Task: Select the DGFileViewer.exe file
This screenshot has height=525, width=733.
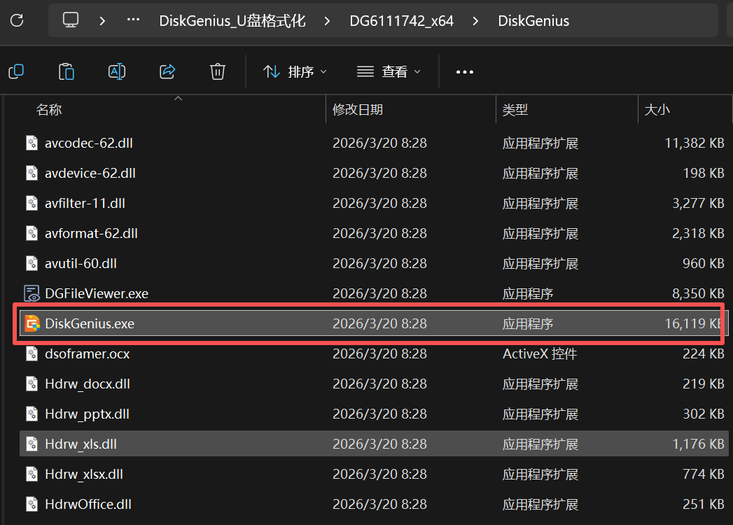Action: pos(374,293)
